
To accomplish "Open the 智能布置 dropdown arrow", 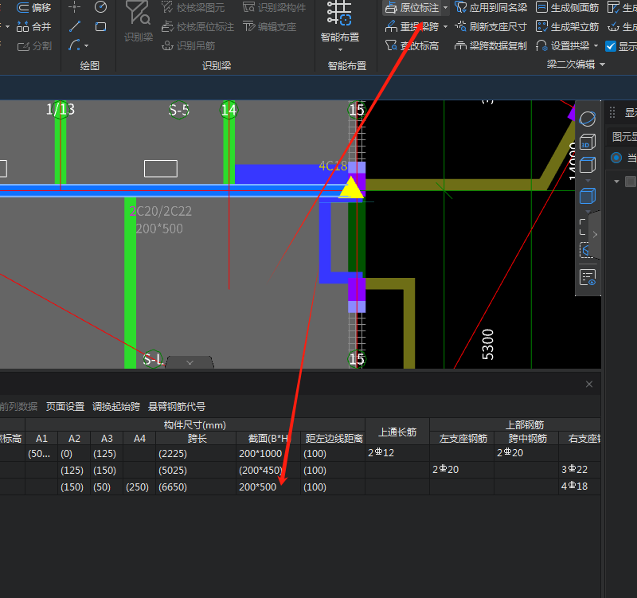I will [340, 50].
